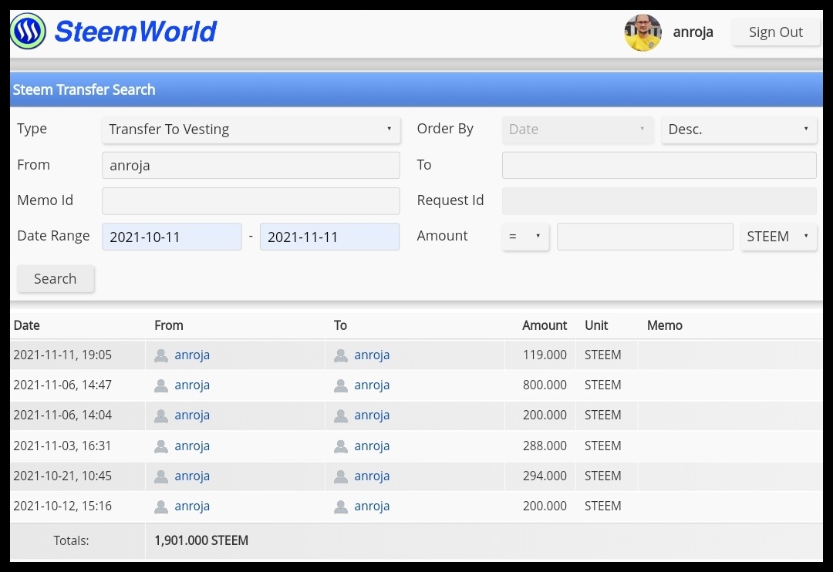The image size is (833, 572).
Task: Click From user icon in 2021-10-12 row
Action: 161,507
